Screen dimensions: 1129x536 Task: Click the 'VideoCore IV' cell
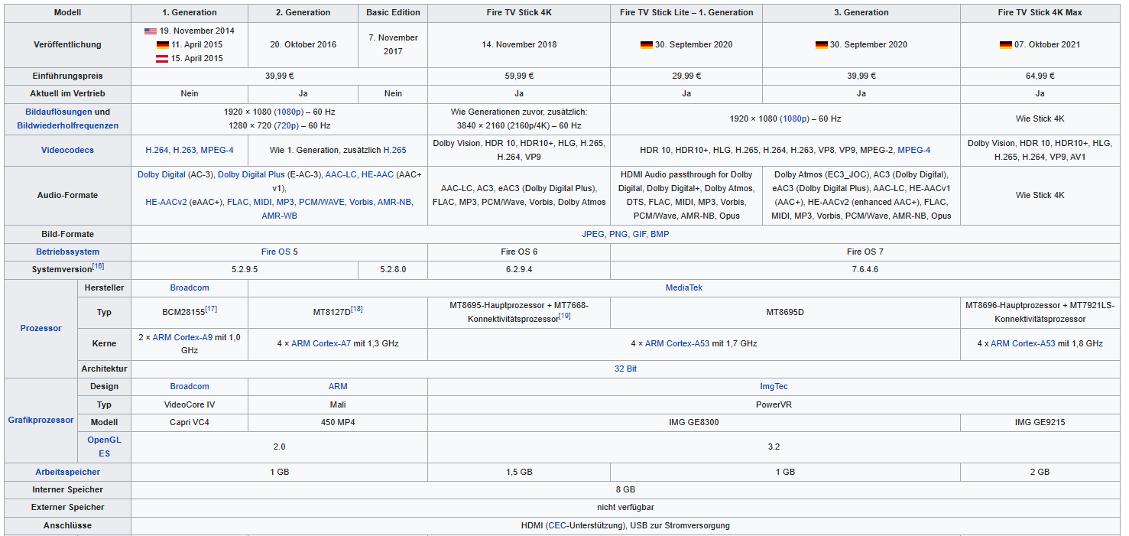(x=190, y=404)
